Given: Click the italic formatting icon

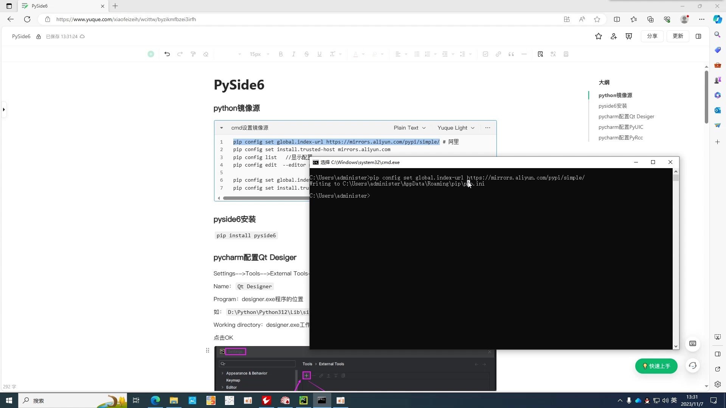Looking at the screenshot, I should (294, 54).
